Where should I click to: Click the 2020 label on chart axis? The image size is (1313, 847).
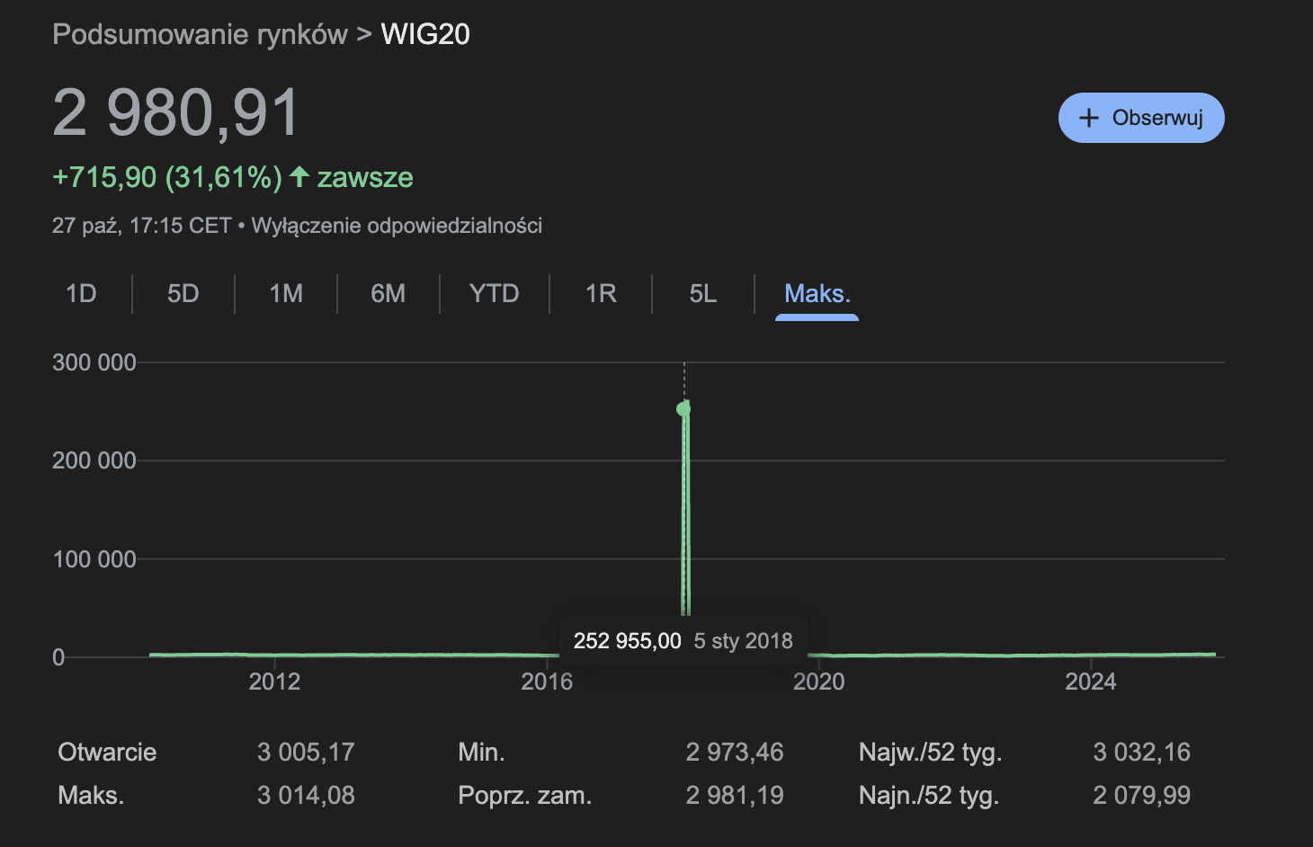pyautogui.click(x=818, y=682)
